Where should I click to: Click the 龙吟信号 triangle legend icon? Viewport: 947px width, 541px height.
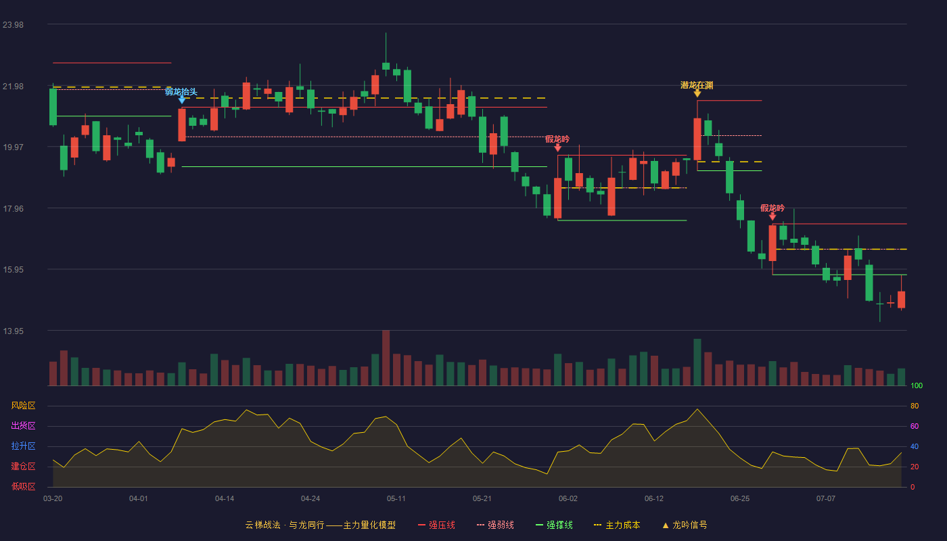[x=666, y=525]
